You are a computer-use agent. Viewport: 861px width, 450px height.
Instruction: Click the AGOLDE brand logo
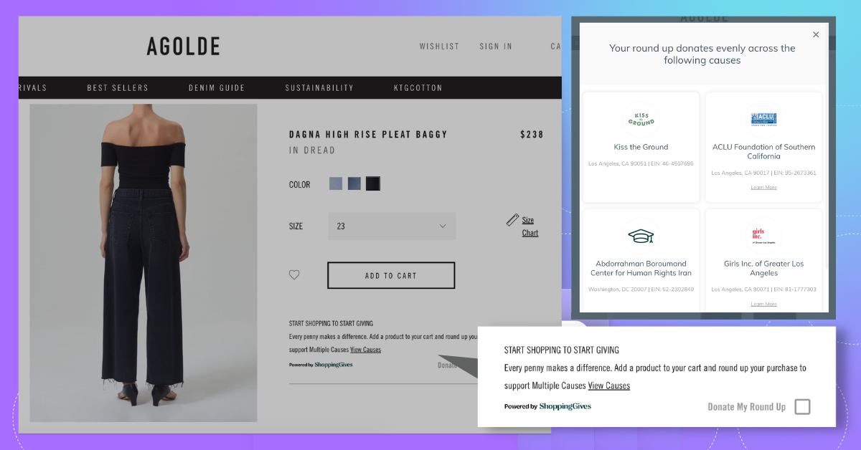184,47
